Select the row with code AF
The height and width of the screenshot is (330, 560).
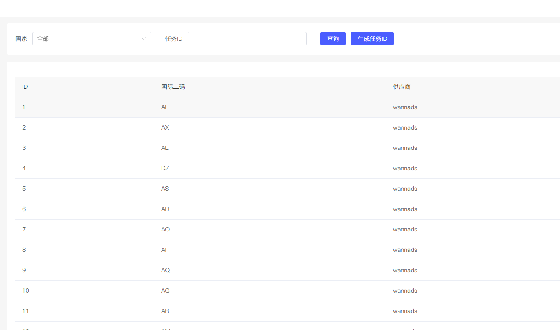tap(165, 107)
